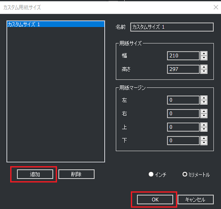Increase the 幅 width value with up arrow
Image resolution: width=221 pixels, height=209 pixels.
[204, 53]
